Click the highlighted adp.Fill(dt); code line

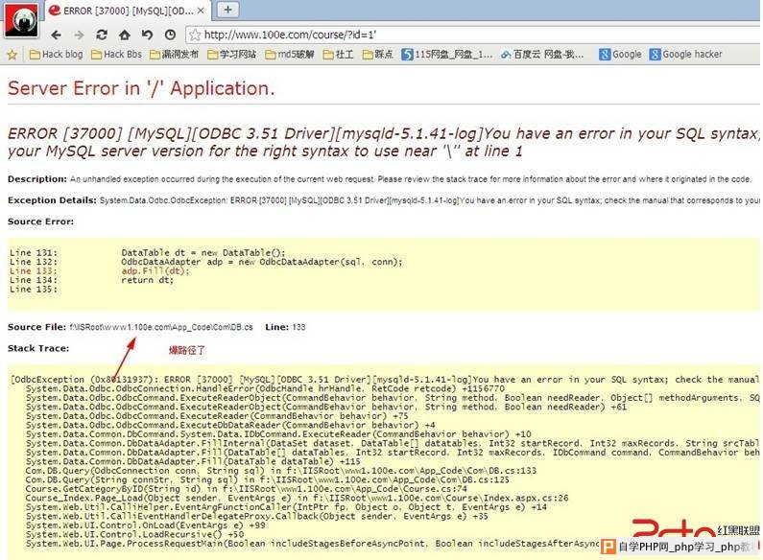[155, 270]
